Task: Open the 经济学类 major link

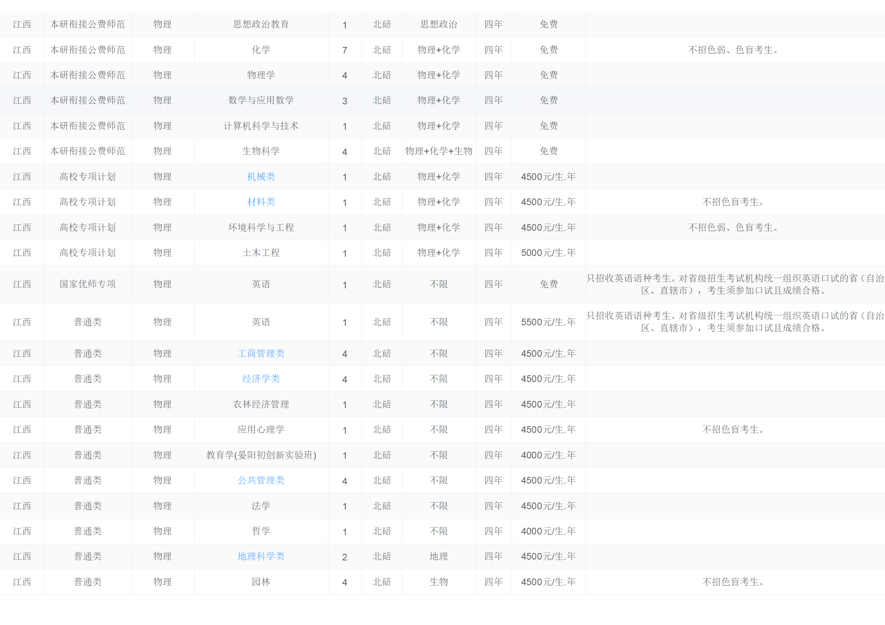Action: [261, 379]
